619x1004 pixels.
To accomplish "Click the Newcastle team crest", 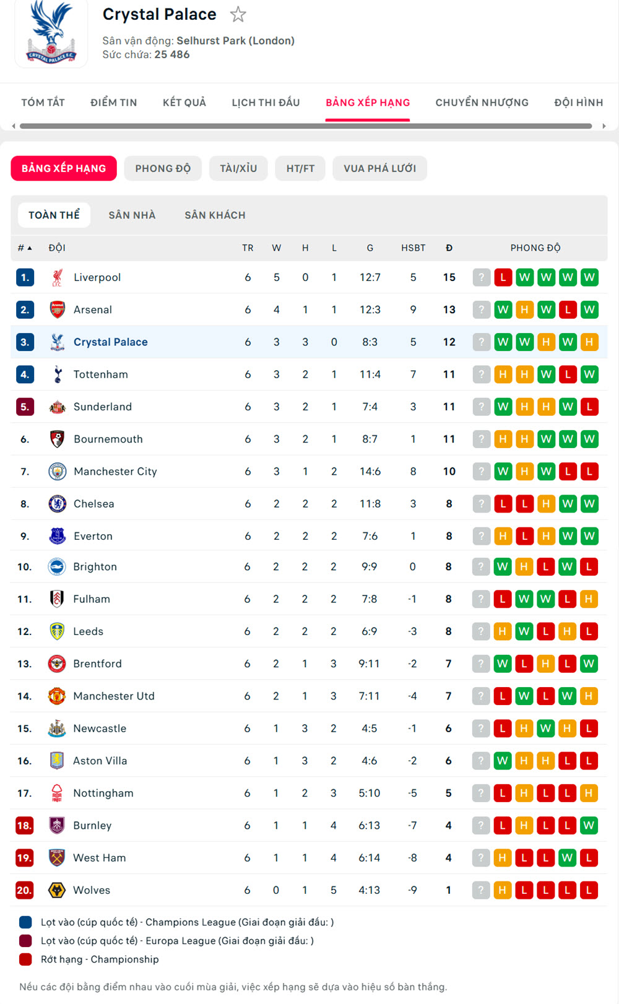I will point(57,729).
